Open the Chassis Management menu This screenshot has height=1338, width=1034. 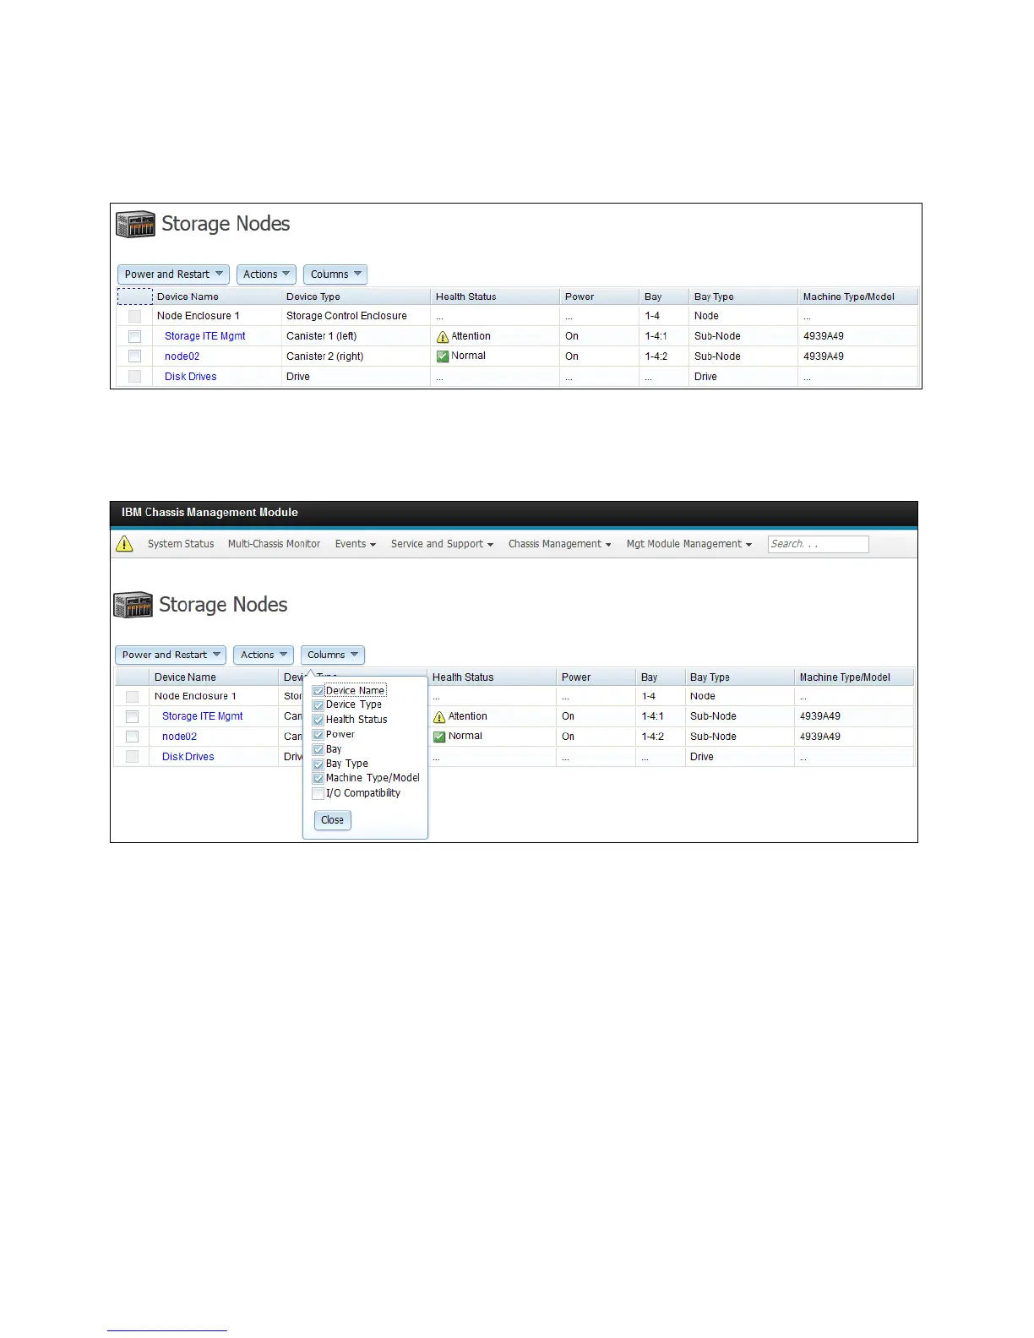click(559, 544)
